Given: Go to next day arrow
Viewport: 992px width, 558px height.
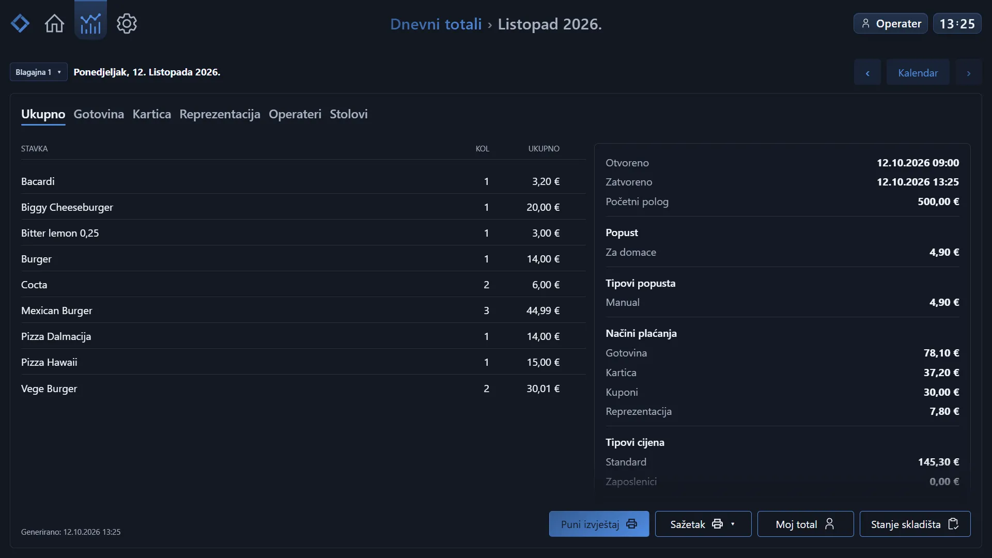Looking at the screenshot, I should tap(969, 73).
